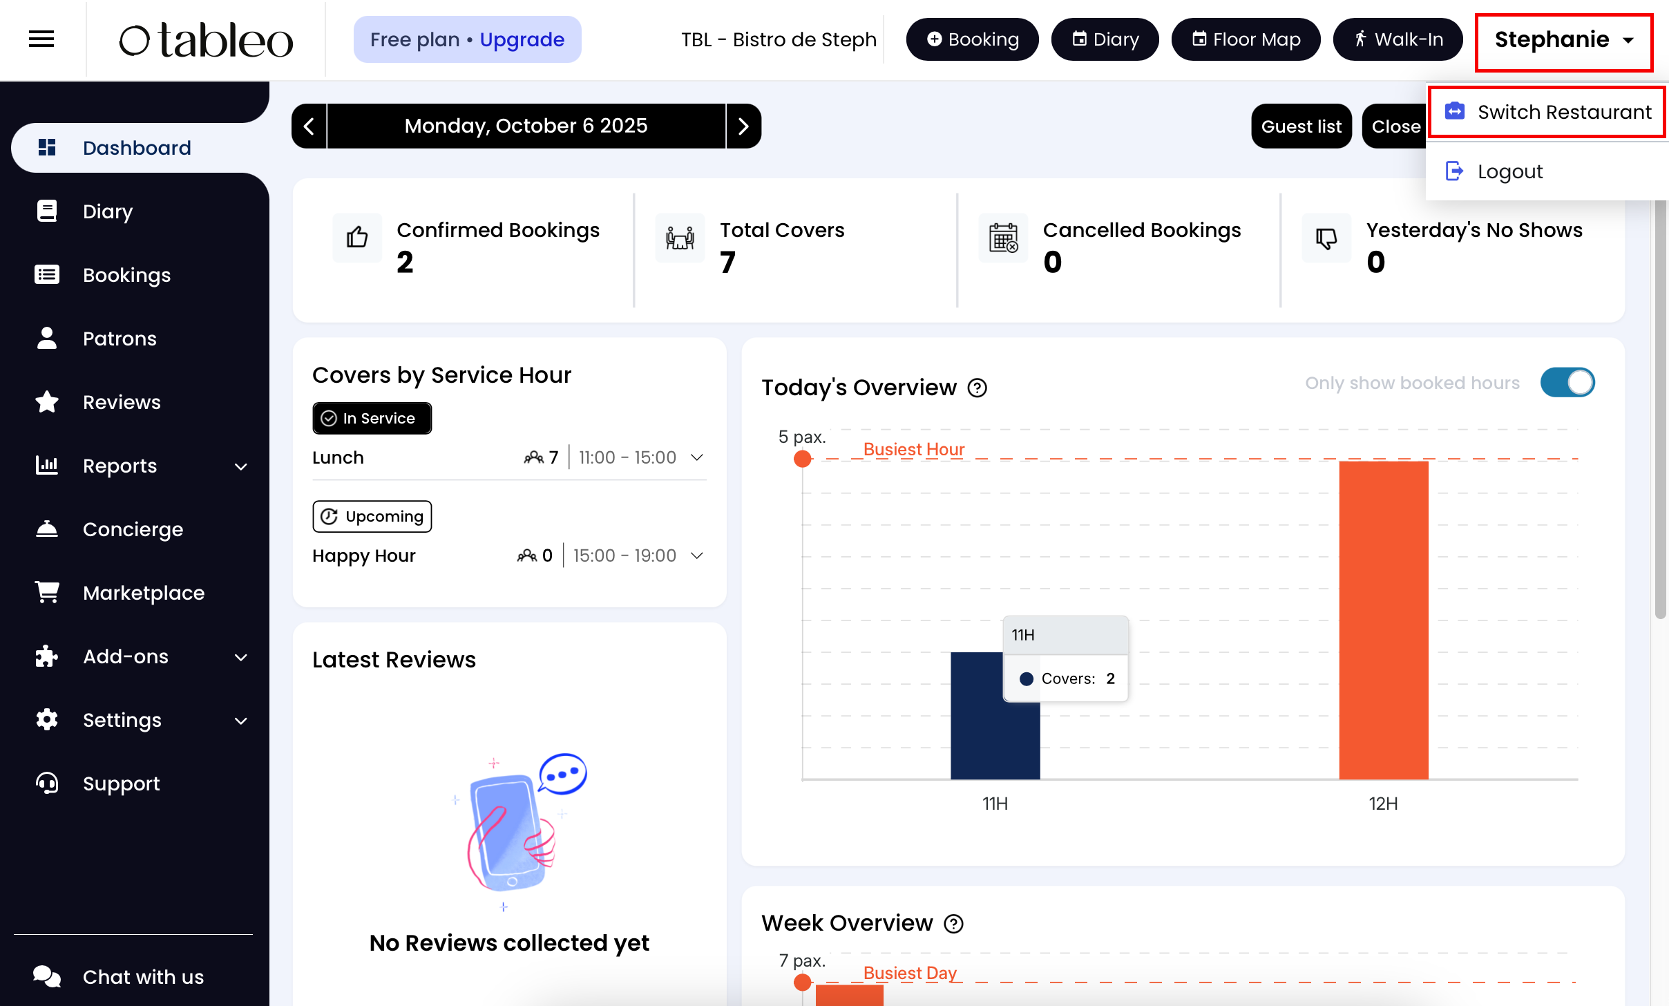
Task: Advance to the next day arrow
Action: [x=743, y=126]
